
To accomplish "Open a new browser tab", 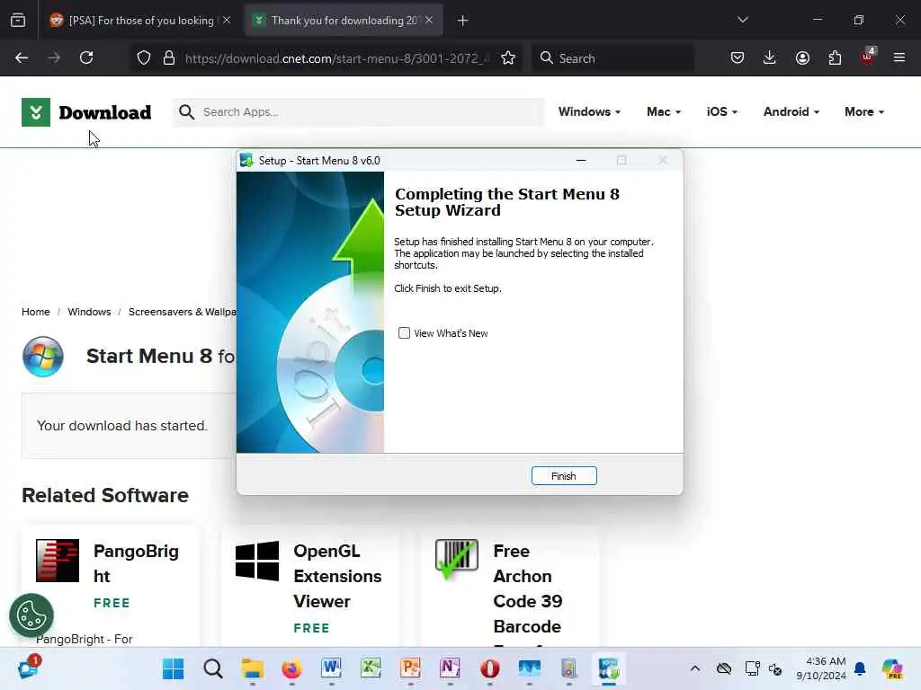I will pos(462,21).
